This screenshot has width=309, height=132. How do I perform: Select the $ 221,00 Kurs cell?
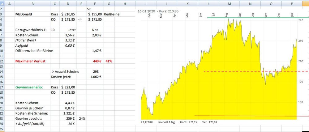[68, 87]
